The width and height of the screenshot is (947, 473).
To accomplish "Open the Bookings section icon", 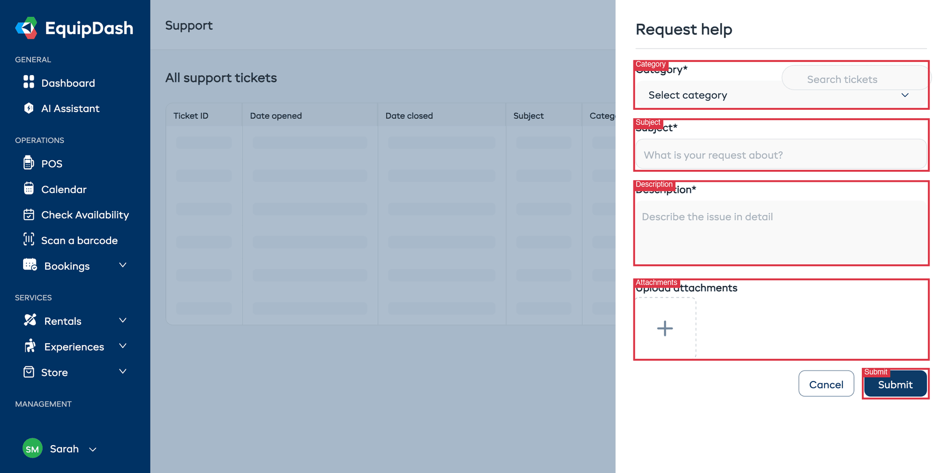I will click(x=29, y=265).
